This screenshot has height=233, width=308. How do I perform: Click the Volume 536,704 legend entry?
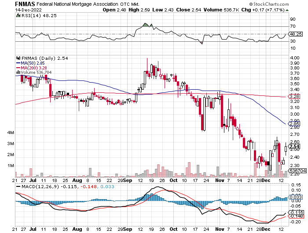(36, 73)
